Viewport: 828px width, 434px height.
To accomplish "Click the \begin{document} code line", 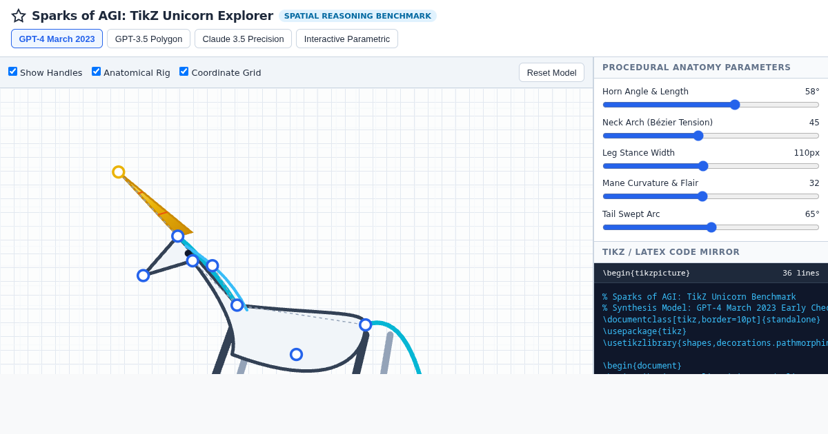I will tap(642, 366).
